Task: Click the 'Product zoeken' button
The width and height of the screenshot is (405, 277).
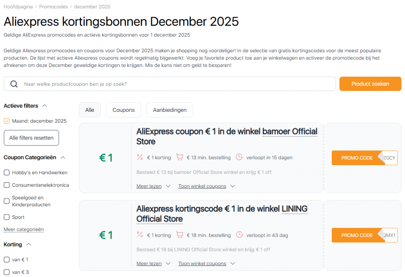Action: [x=370, y=84]
